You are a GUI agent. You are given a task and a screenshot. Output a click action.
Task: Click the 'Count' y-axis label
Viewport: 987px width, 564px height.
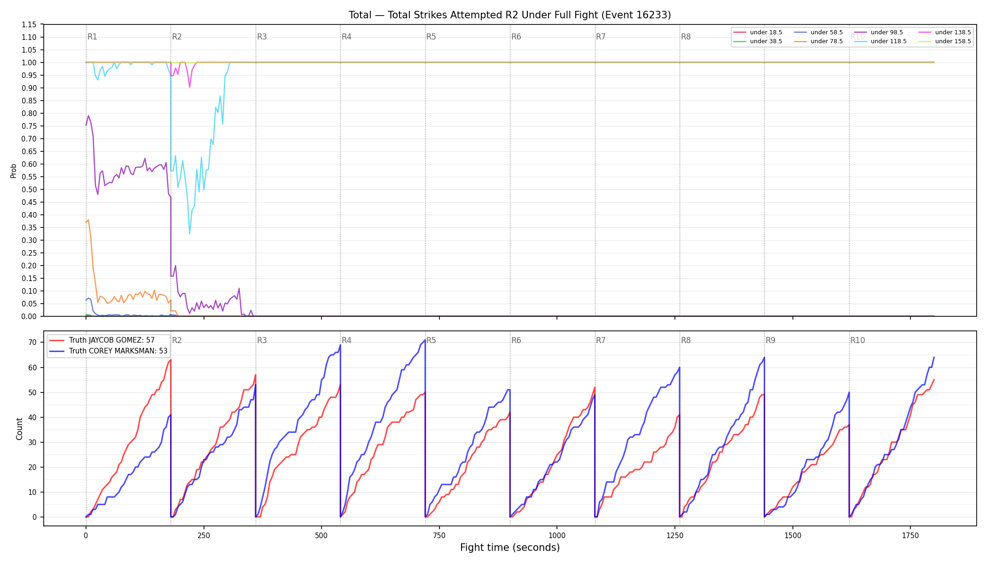(x=19, y=429)
